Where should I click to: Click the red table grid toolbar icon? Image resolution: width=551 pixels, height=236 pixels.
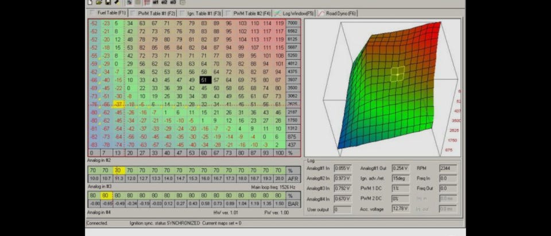coord(147,2)
